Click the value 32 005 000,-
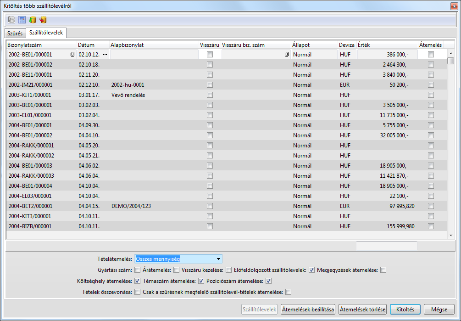 pyautogui.click(x=394, y=135)
